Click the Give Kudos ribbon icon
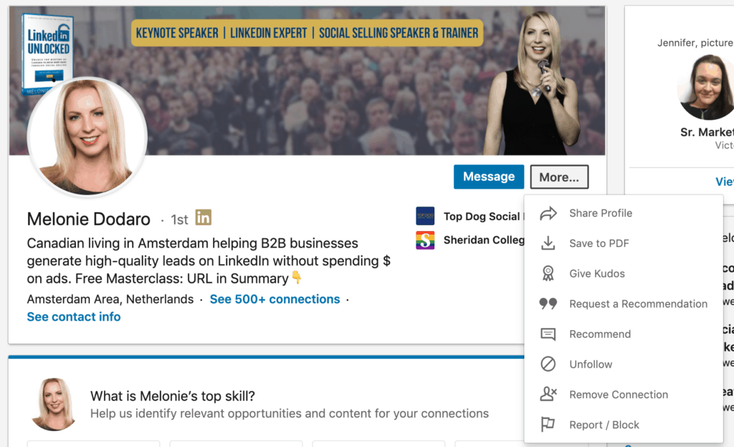 [x=548, y=273]
